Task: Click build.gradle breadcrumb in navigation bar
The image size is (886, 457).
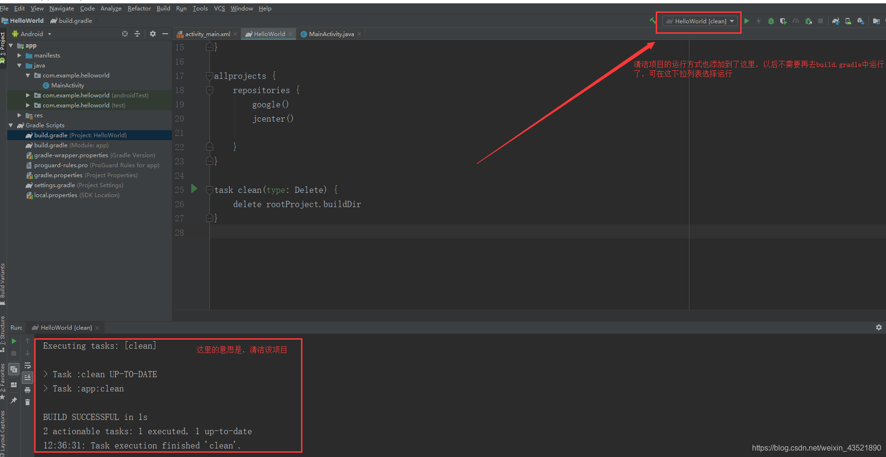Action: point(71,20)
